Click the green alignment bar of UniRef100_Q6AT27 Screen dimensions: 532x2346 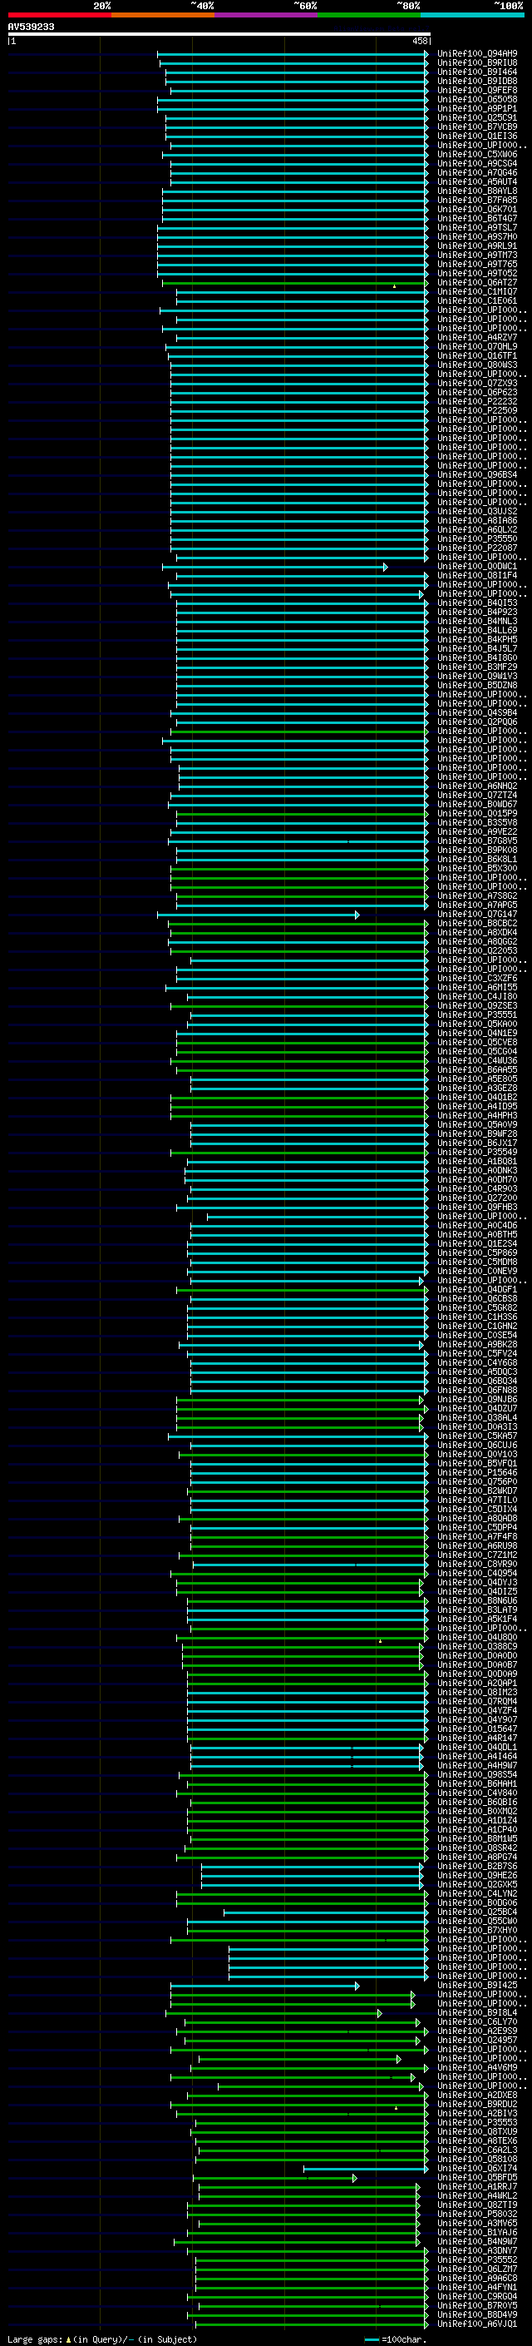tap(294, 283)
